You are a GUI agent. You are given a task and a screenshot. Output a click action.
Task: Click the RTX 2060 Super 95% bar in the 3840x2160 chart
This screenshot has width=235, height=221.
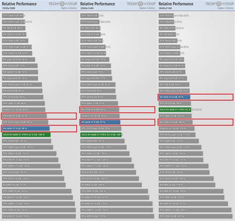(174, 91)
